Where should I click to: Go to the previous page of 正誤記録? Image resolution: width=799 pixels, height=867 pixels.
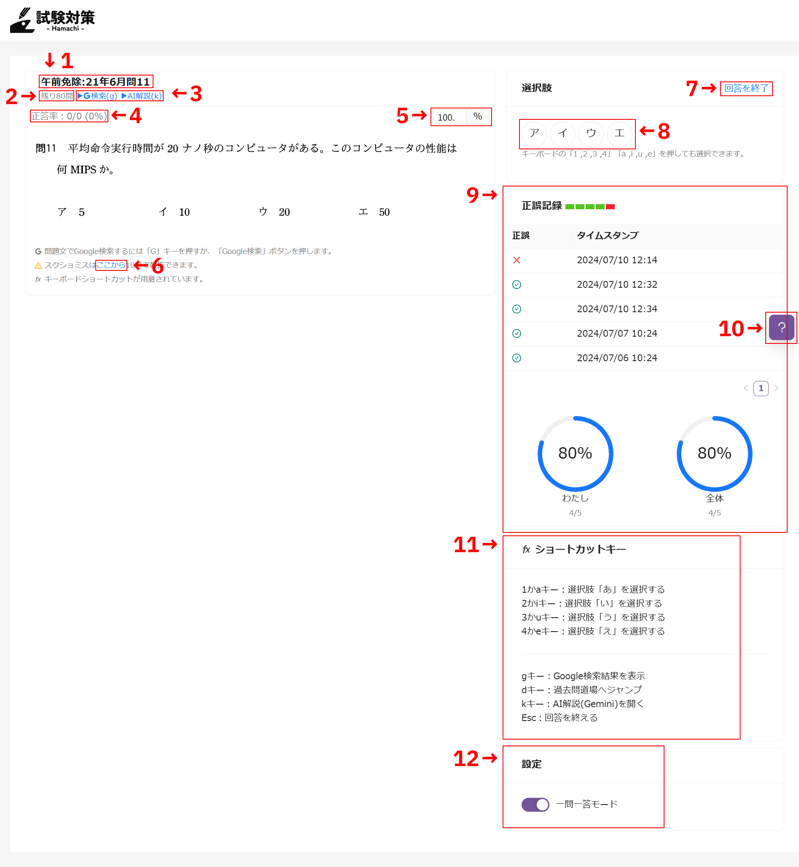745,388
